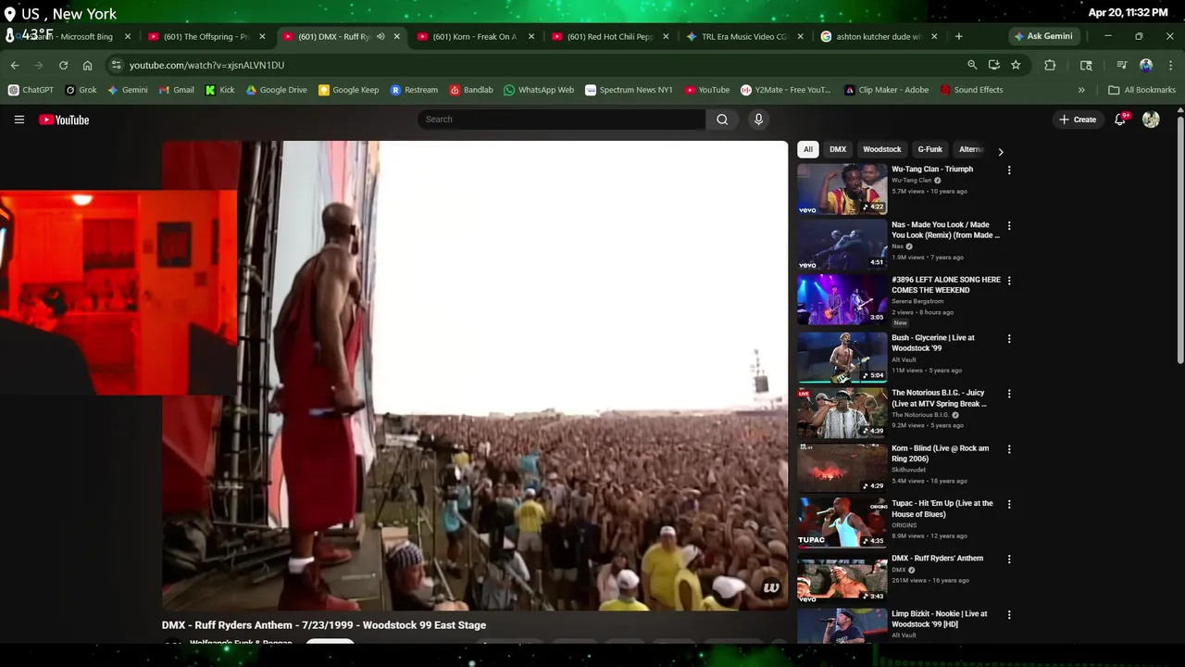Reload the current page
The width and height of the screenshot is (1185, 667).
click(x=63, y=65)
